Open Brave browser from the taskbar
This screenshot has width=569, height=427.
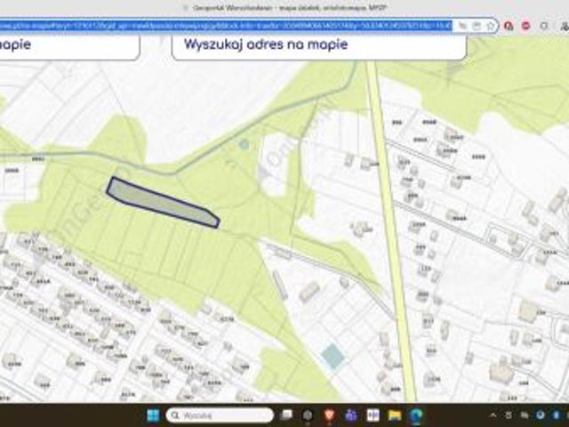[x=329, y=415]
